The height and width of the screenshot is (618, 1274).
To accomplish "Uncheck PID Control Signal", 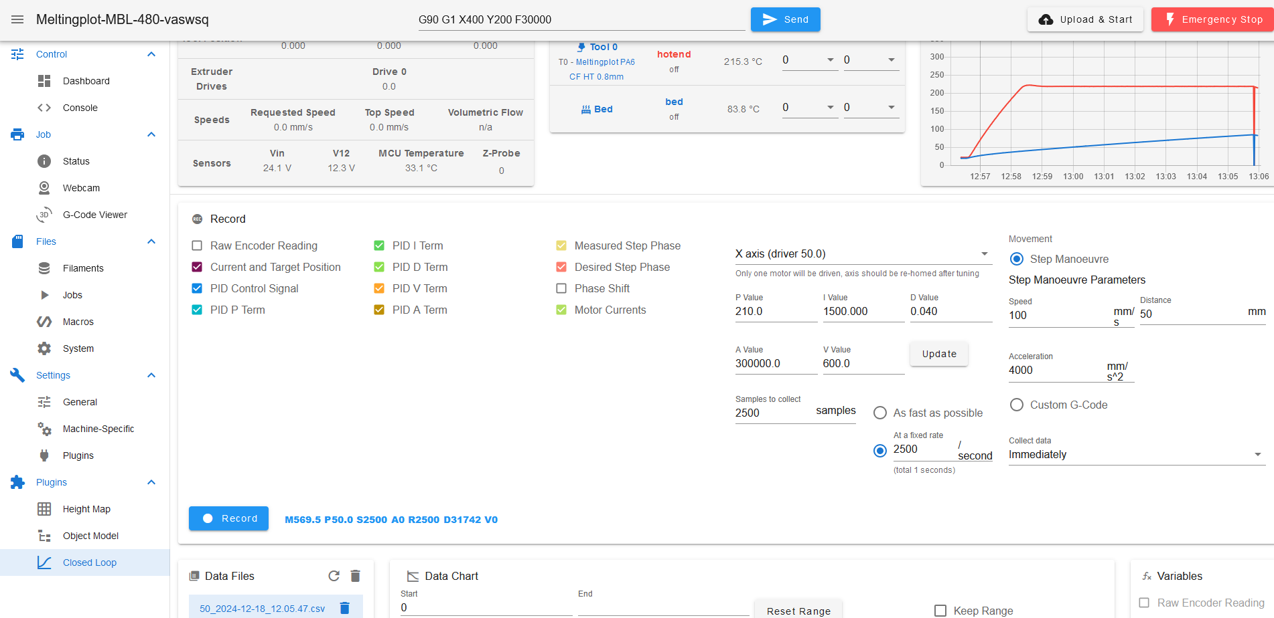I will tap(197, 288).
